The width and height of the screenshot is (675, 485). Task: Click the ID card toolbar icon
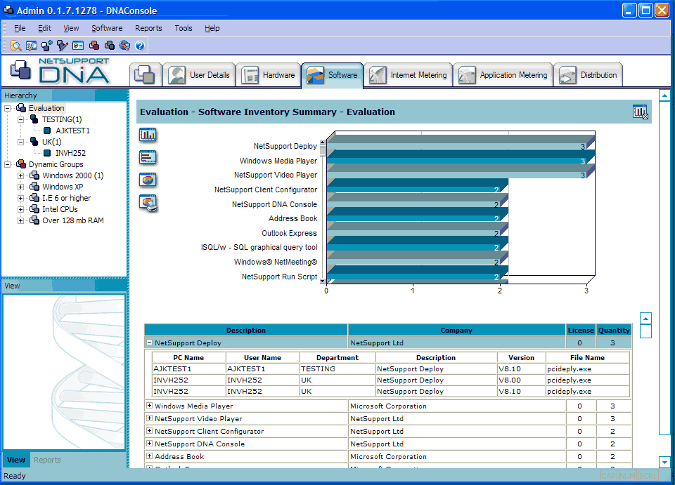pyautogui.click(x=78, y=46)
